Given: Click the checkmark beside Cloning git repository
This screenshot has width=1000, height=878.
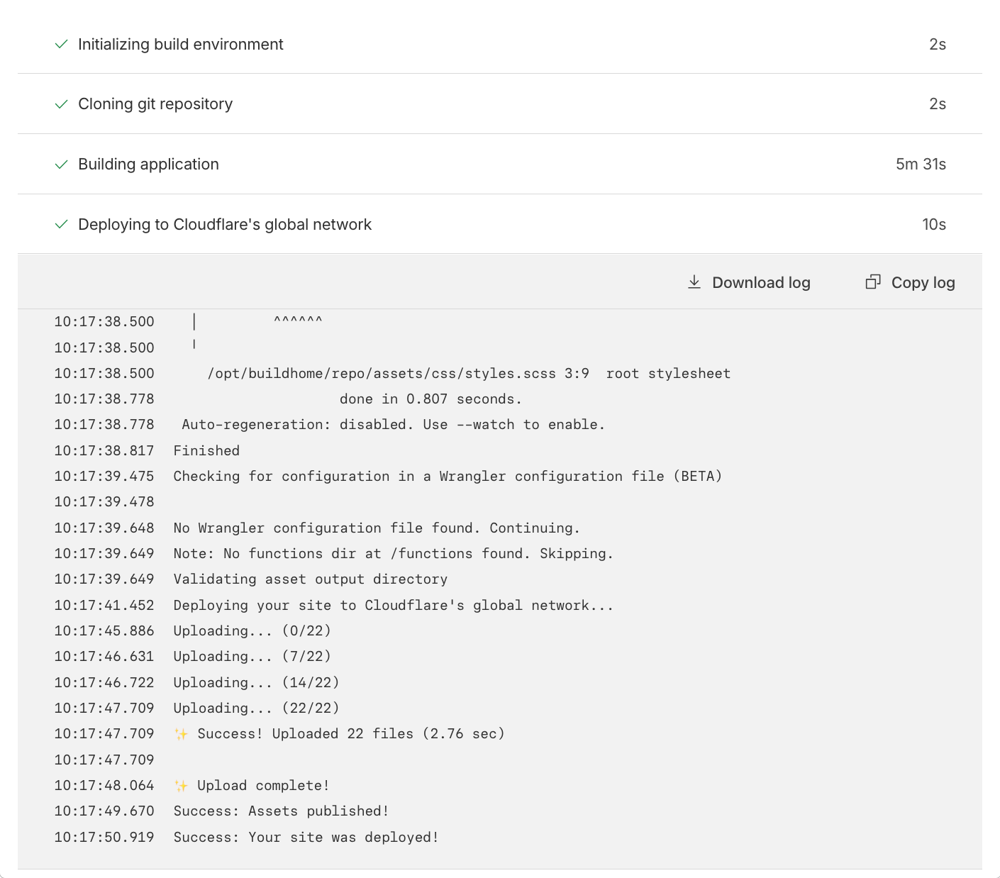Looking at the screenshot, I should [x=62, y=104].
